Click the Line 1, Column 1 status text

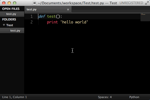click(x=14, y=97)
